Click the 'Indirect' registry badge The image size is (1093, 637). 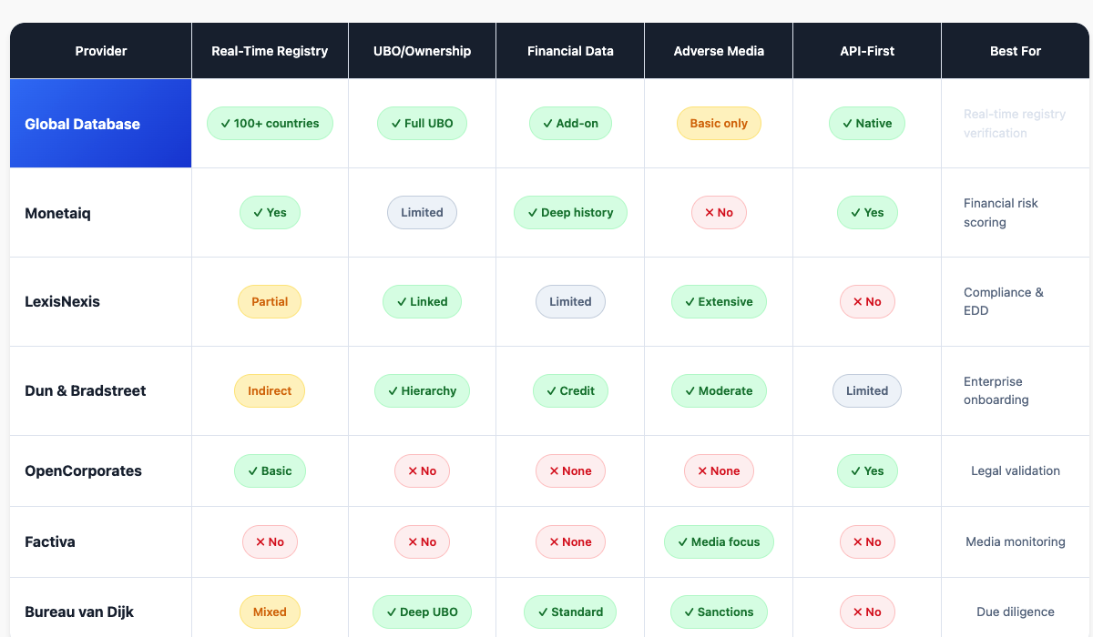pyautogui.click(x=270, y=391)
